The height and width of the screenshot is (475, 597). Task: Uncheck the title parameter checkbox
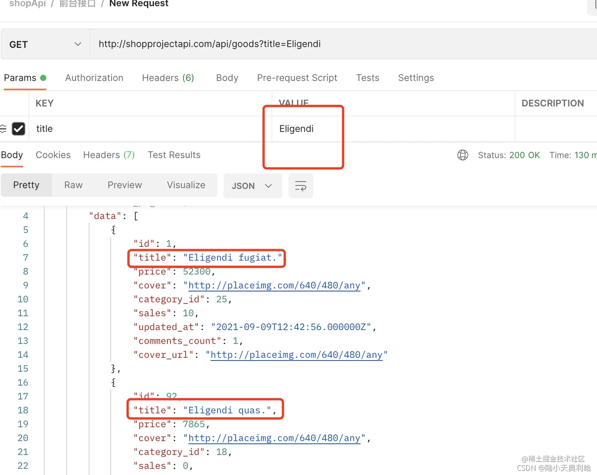pos(19,129)
